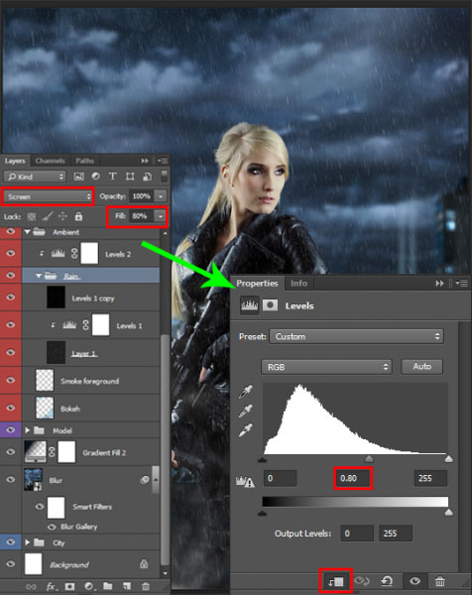Viewport: 472px width, 595px height.
Task: Click the link layers icon at panel bottom
Action: pos(31,586)
